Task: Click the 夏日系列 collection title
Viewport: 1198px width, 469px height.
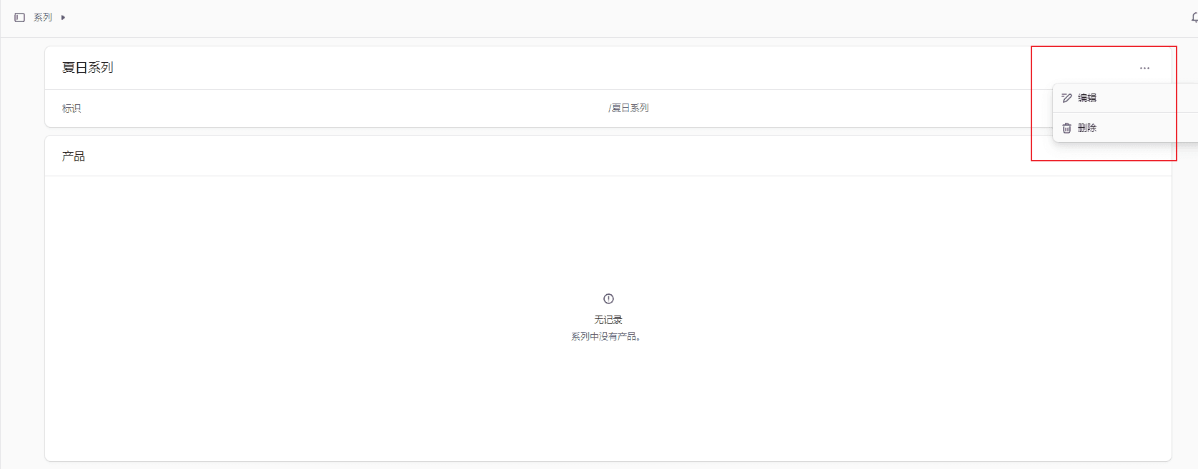Action: 87,68
